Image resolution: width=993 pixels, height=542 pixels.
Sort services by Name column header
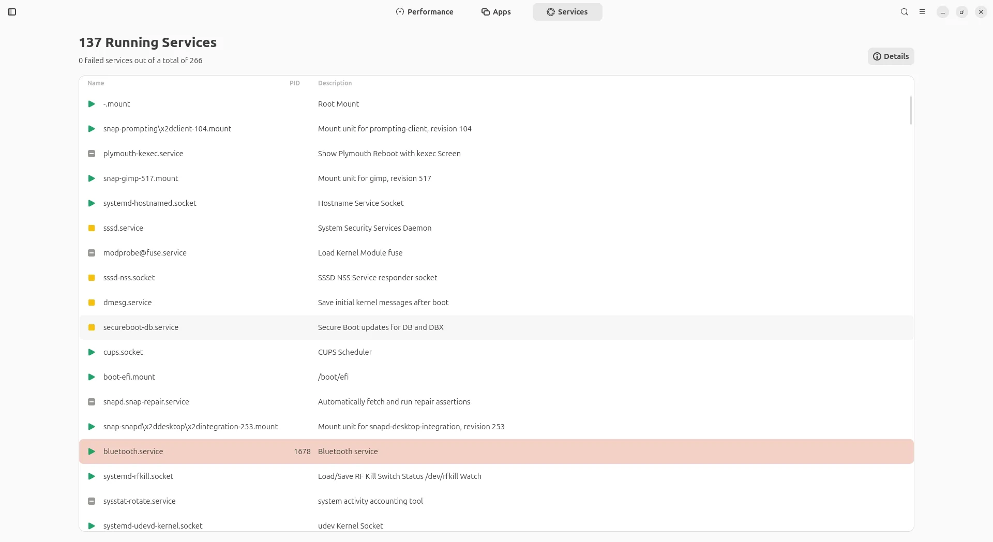coord(96,83)
